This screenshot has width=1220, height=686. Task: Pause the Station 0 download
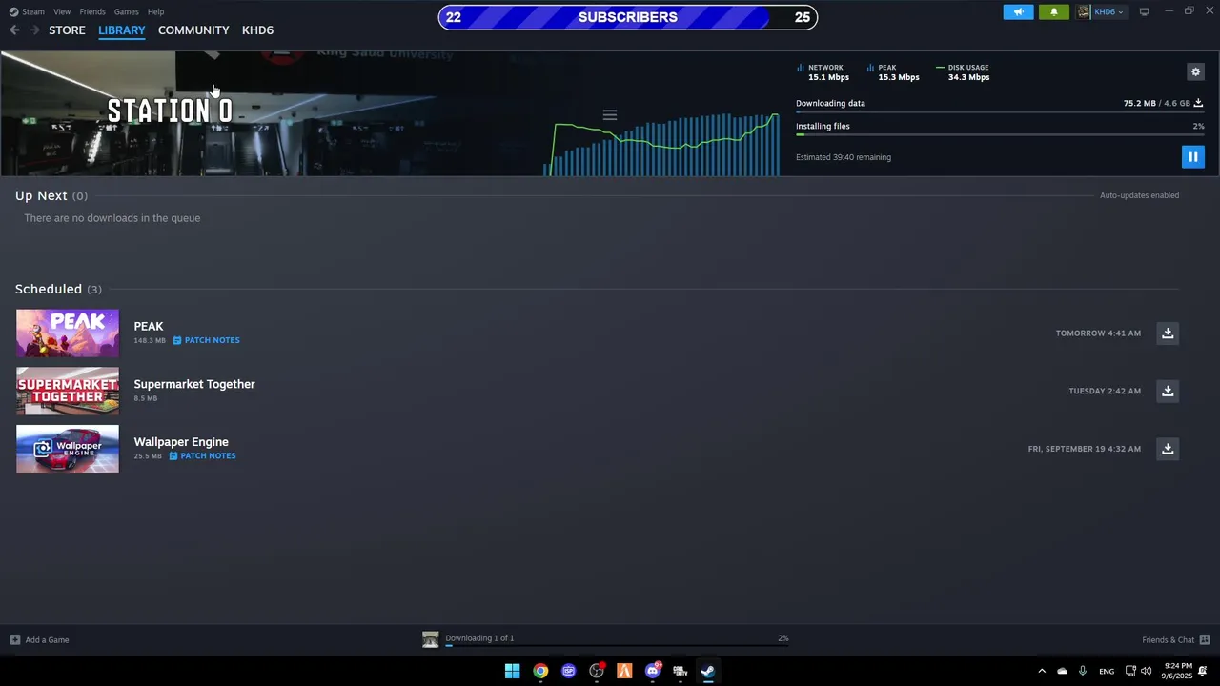tap(1192, 157)
